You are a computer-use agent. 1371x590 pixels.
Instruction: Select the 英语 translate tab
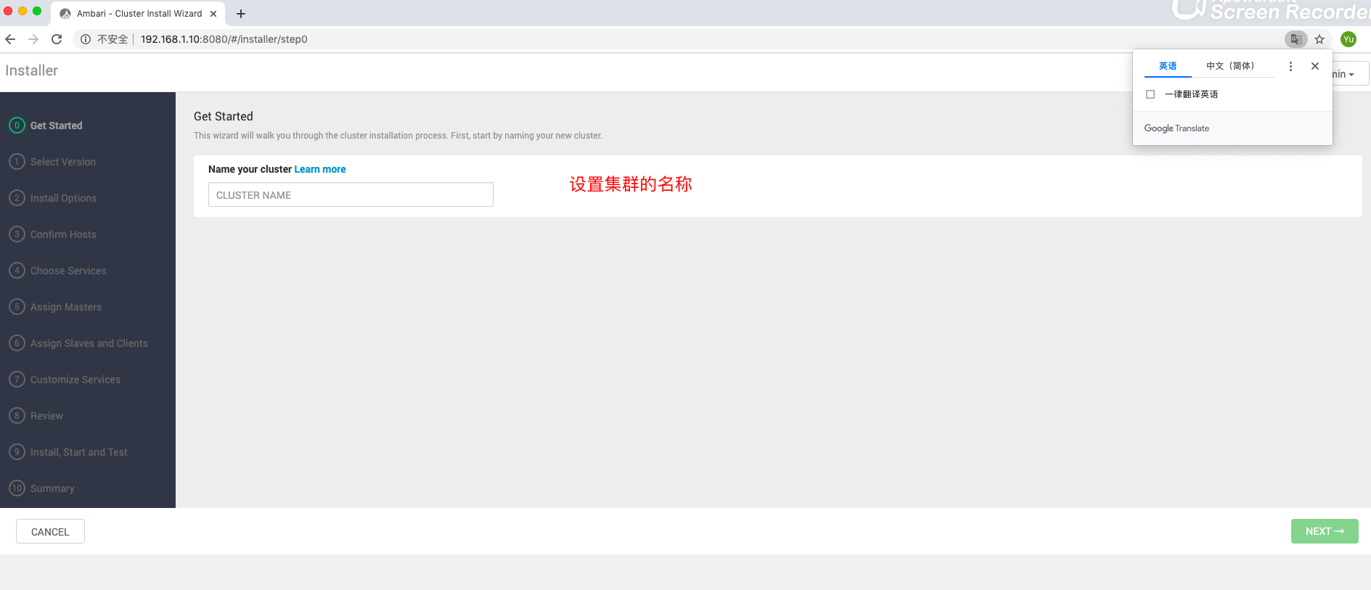tap(1168, 66)
